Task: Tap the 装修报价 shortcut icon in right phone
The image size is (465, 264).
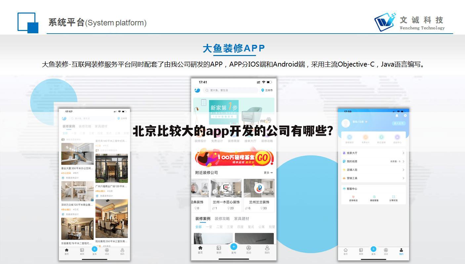Action: (x=349, y=137)
